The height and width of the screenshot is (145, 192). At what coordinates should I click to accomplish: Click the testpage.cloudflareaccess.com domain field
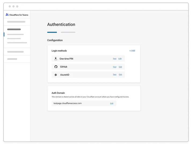pyautogui.click(x=84, y=103)
